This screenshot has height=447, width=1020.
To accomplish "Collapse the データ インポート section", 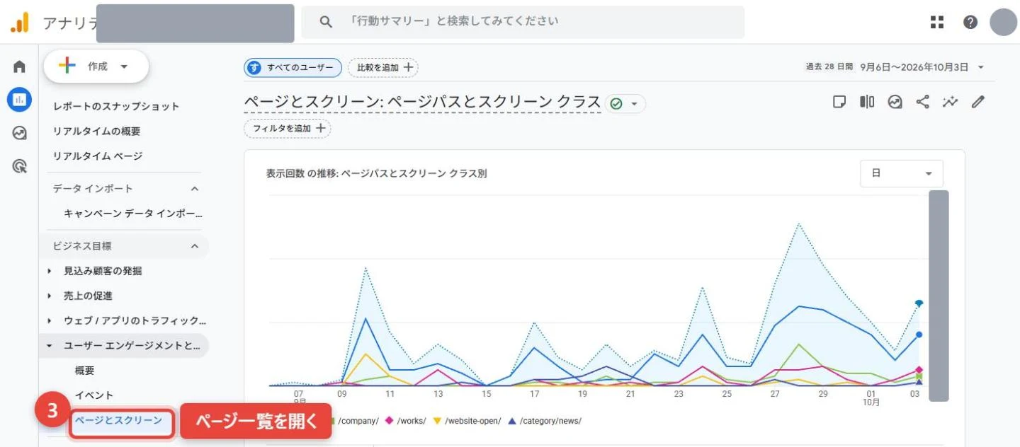I will coord(195,189).
